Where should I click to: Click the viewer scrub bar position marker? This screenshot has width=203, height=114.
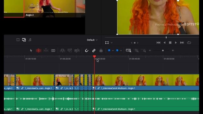166,37
